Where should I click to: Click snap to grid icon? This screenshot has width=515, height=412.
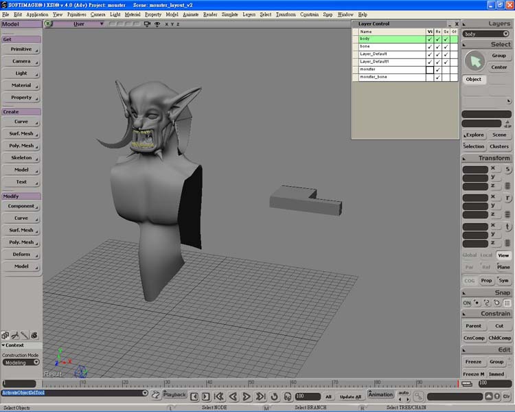(507, 303)
